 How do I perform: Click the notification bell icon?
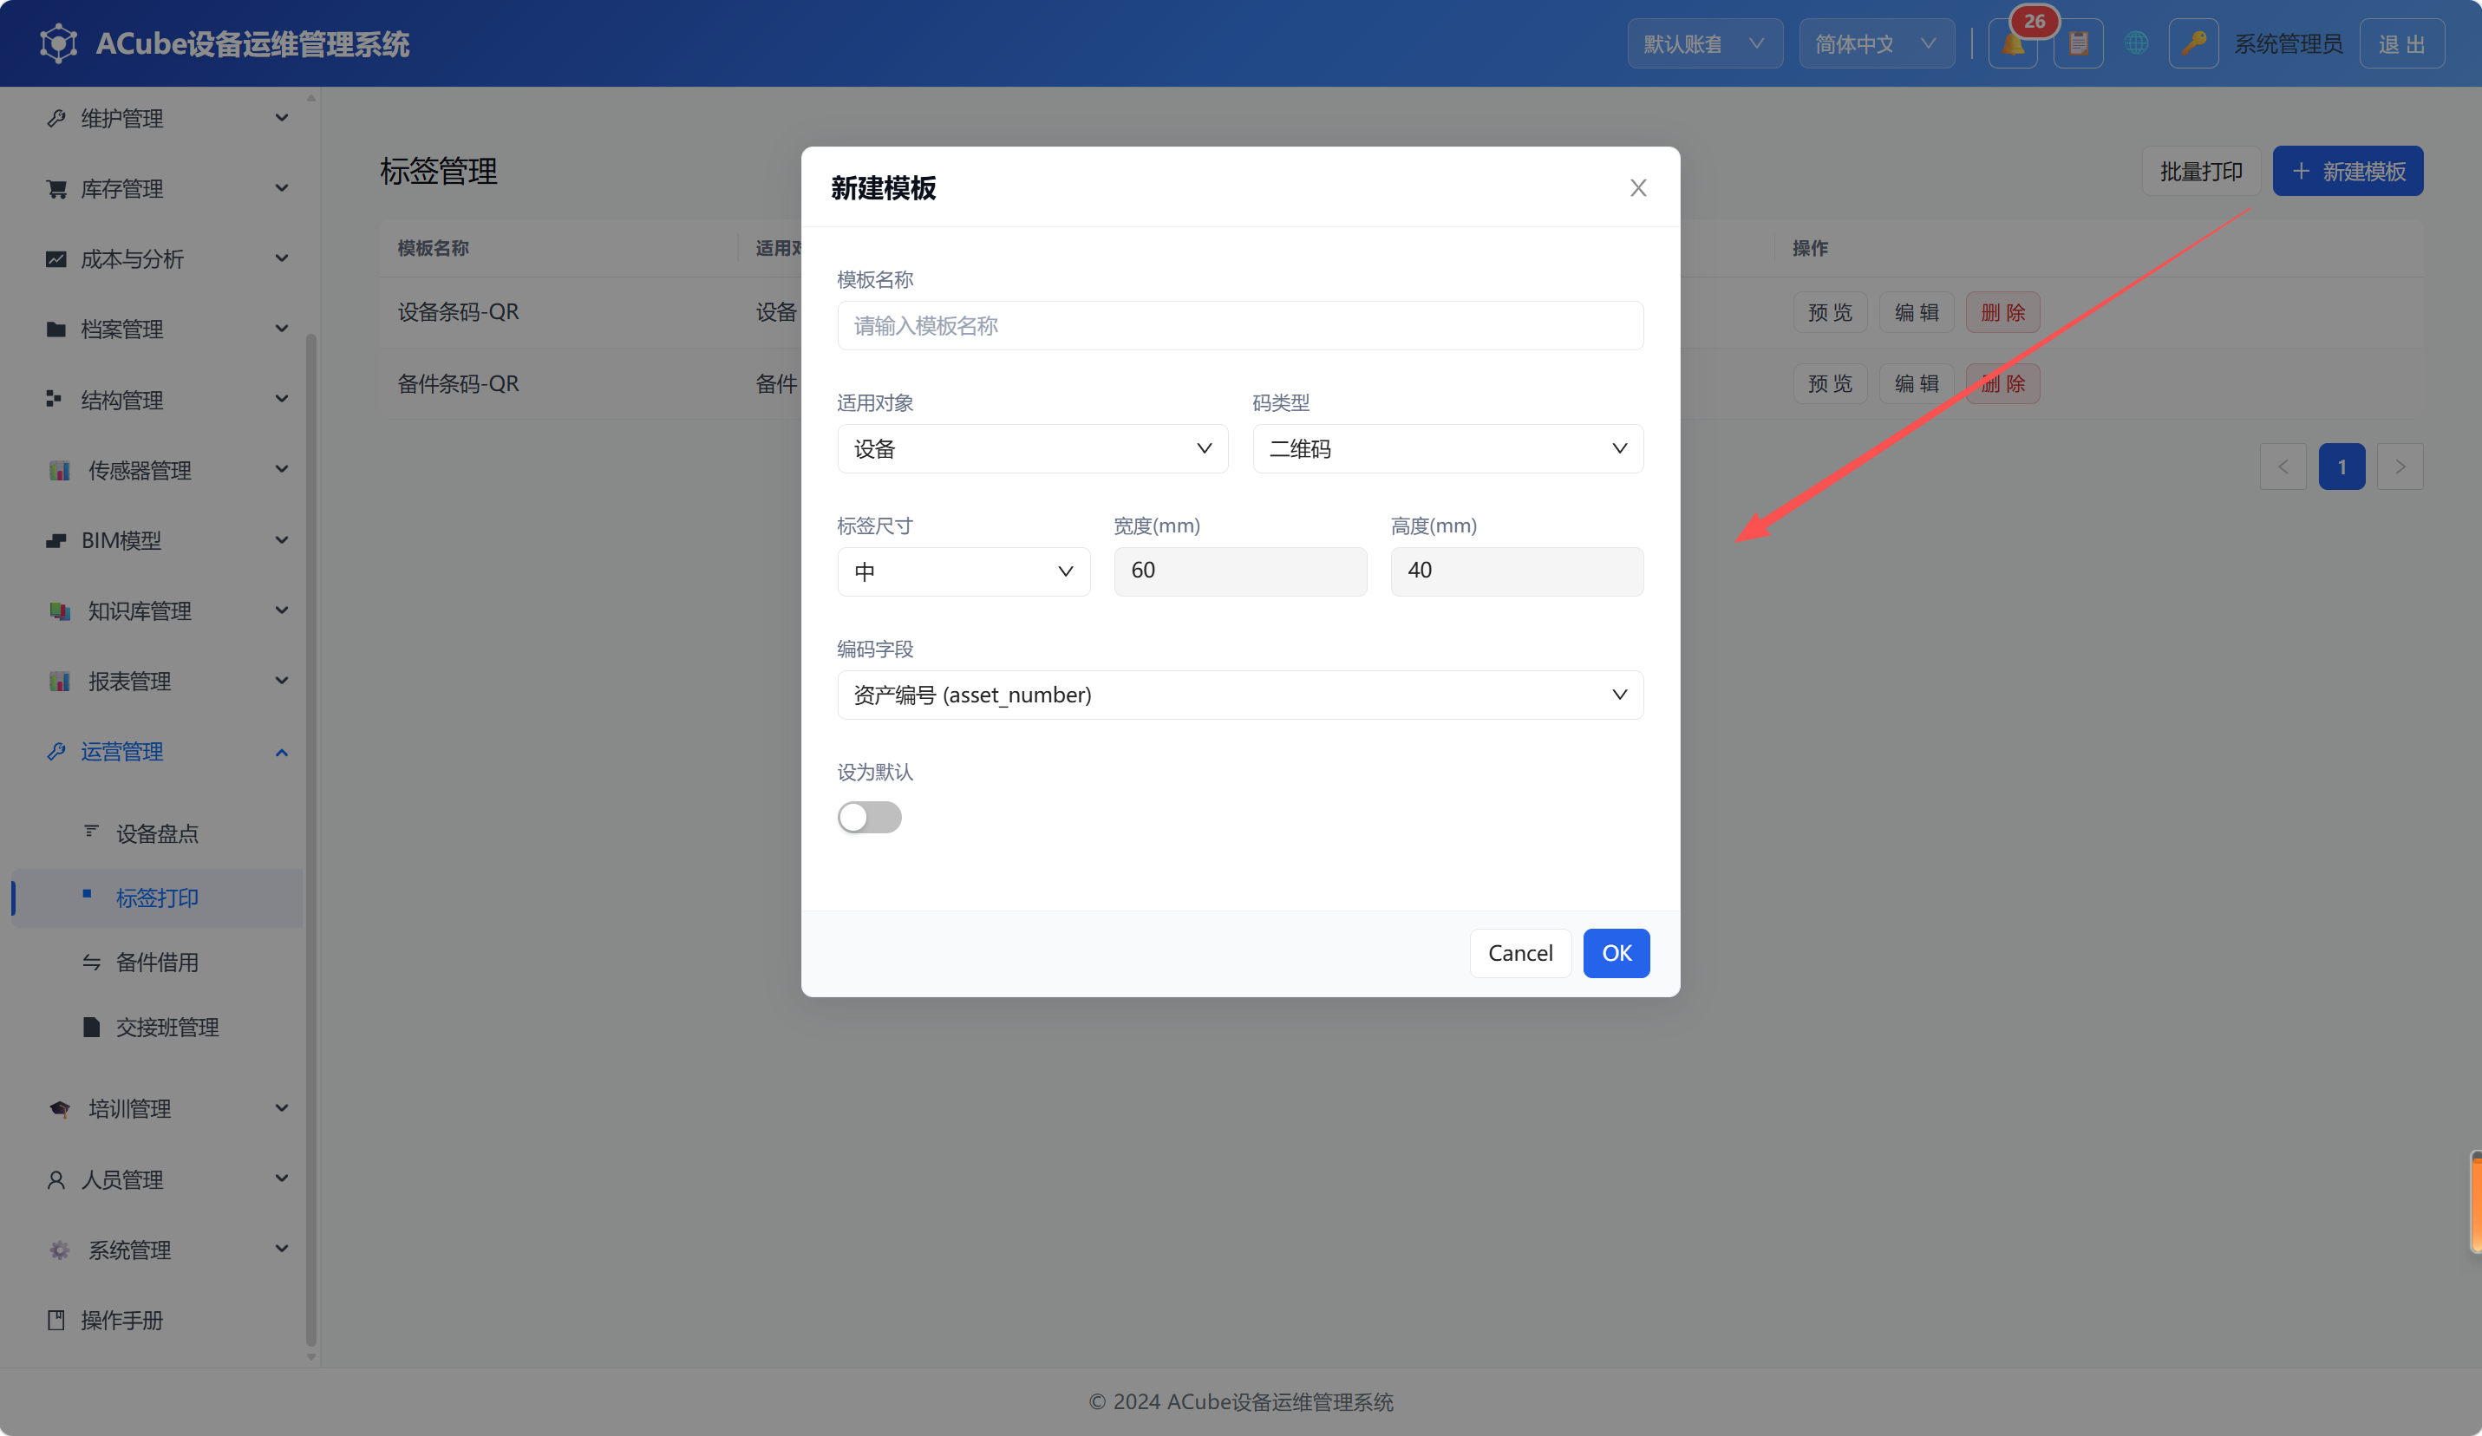point(2012,44)
